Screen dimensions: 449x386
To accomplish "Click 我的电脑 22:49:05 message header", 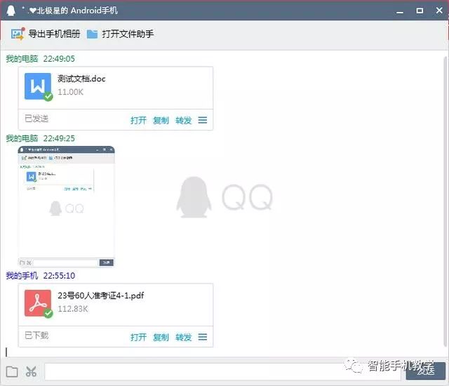I will point(41,59).
